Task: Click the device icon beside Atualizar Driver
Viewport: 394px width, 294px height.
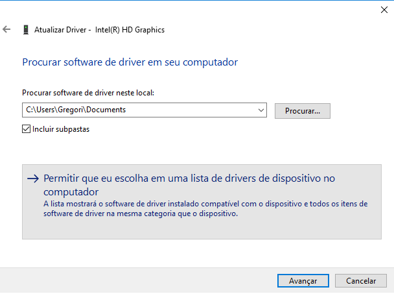Action: [x=26, y=30]
